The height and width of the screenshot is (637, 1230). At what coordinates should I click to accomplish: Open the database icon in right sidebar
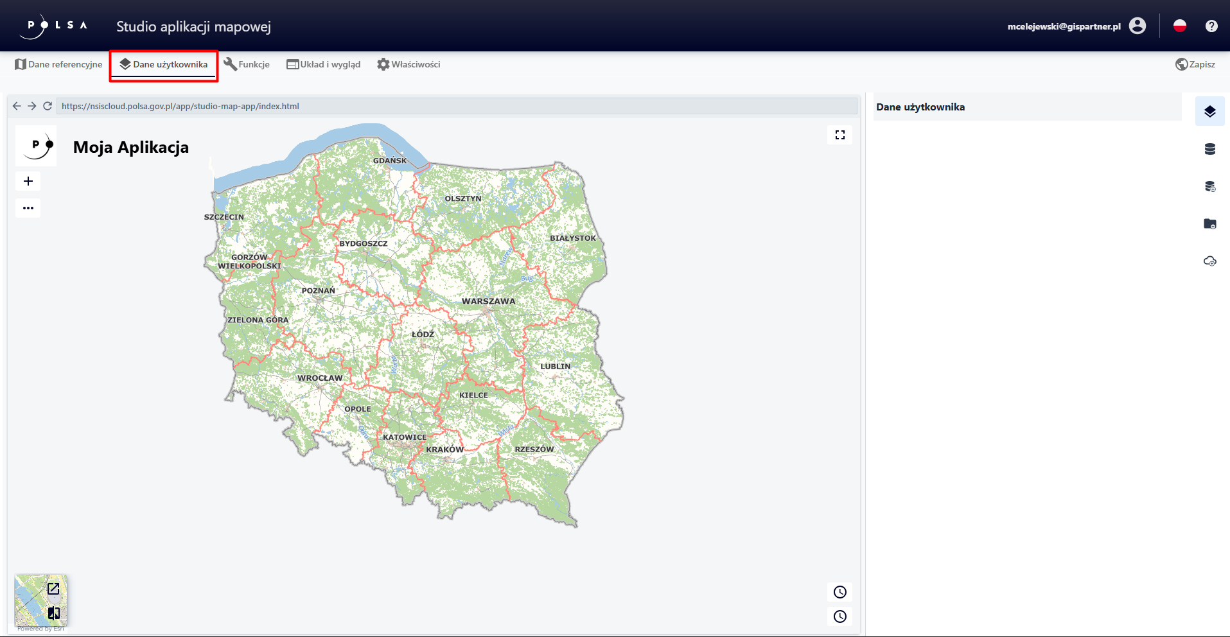pos(1209,149)
